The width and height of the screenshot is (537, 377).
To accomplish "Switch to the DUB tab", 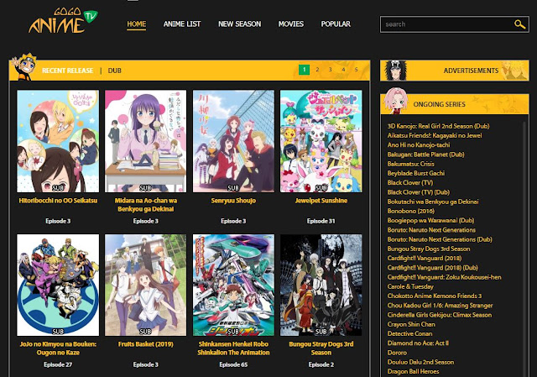I will point(114,71).
